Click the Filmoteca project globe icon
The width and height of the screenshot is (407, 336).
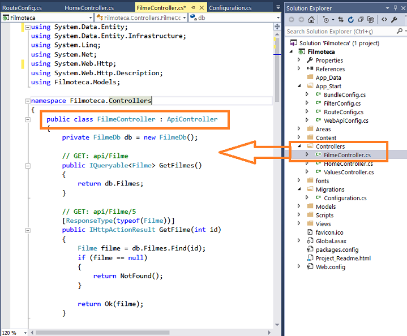click(x=302, y=51)
